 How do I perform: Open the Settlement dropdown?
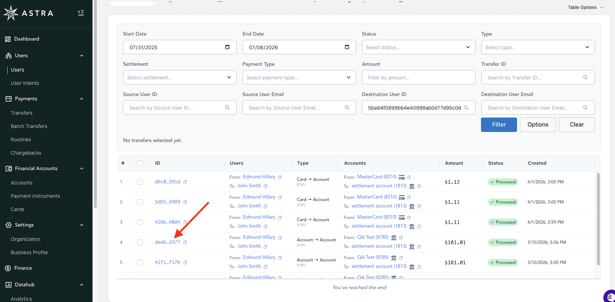tap(180, 77)
